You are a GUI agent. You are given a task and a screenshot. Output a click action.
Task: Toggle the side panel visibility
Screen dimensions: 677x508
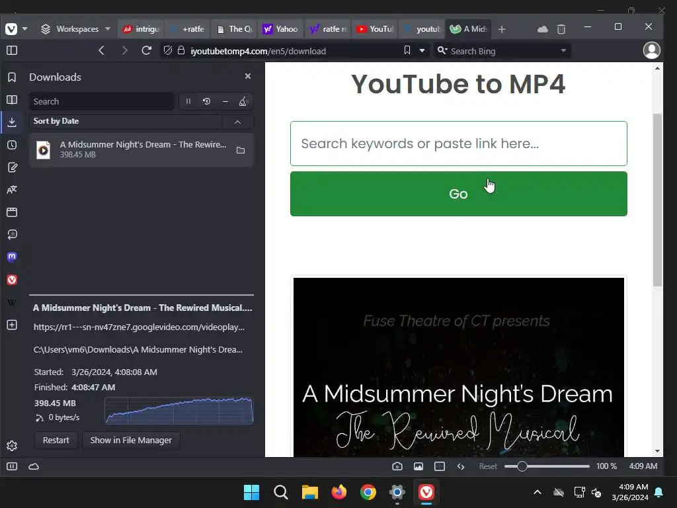coord(12,50)
